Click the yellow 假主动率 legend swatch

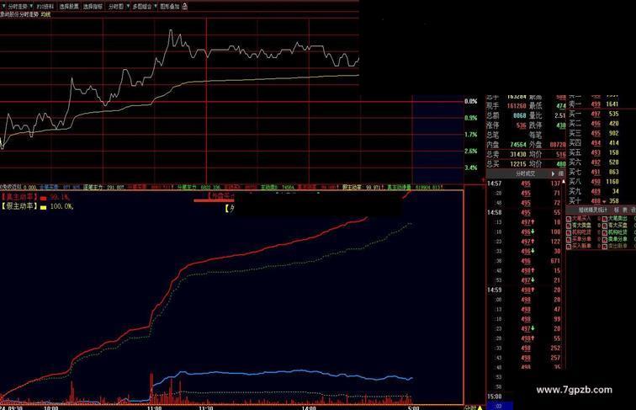(x=44, y=207)
